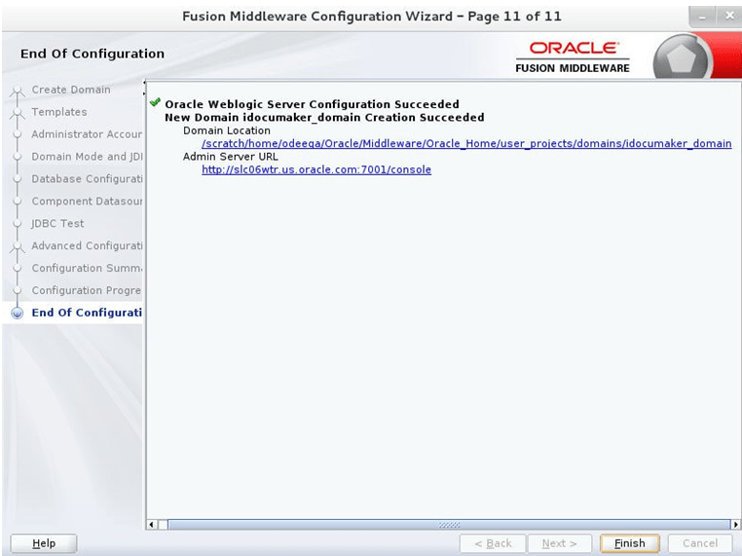The height and width of the screenshot is (556, 742).
Task: Select the Configuration Progress step
Action: (x=87, y=290)
